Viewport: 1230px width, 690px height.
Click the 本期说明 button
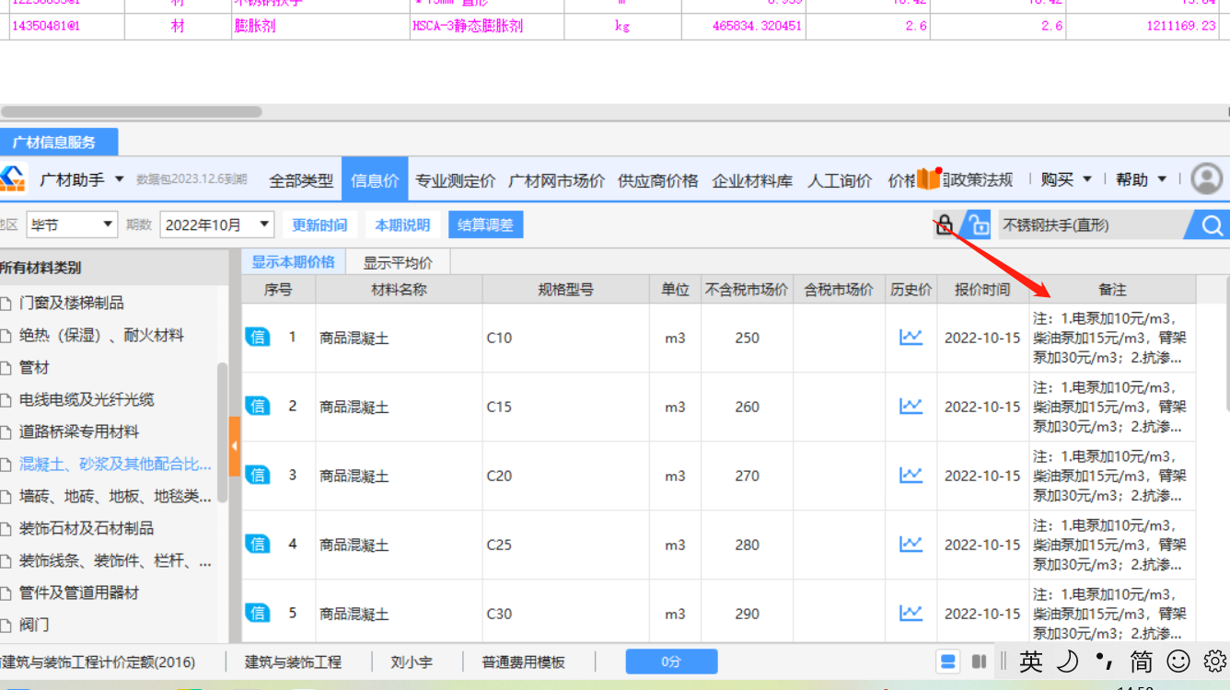click(x=402, y=224)
